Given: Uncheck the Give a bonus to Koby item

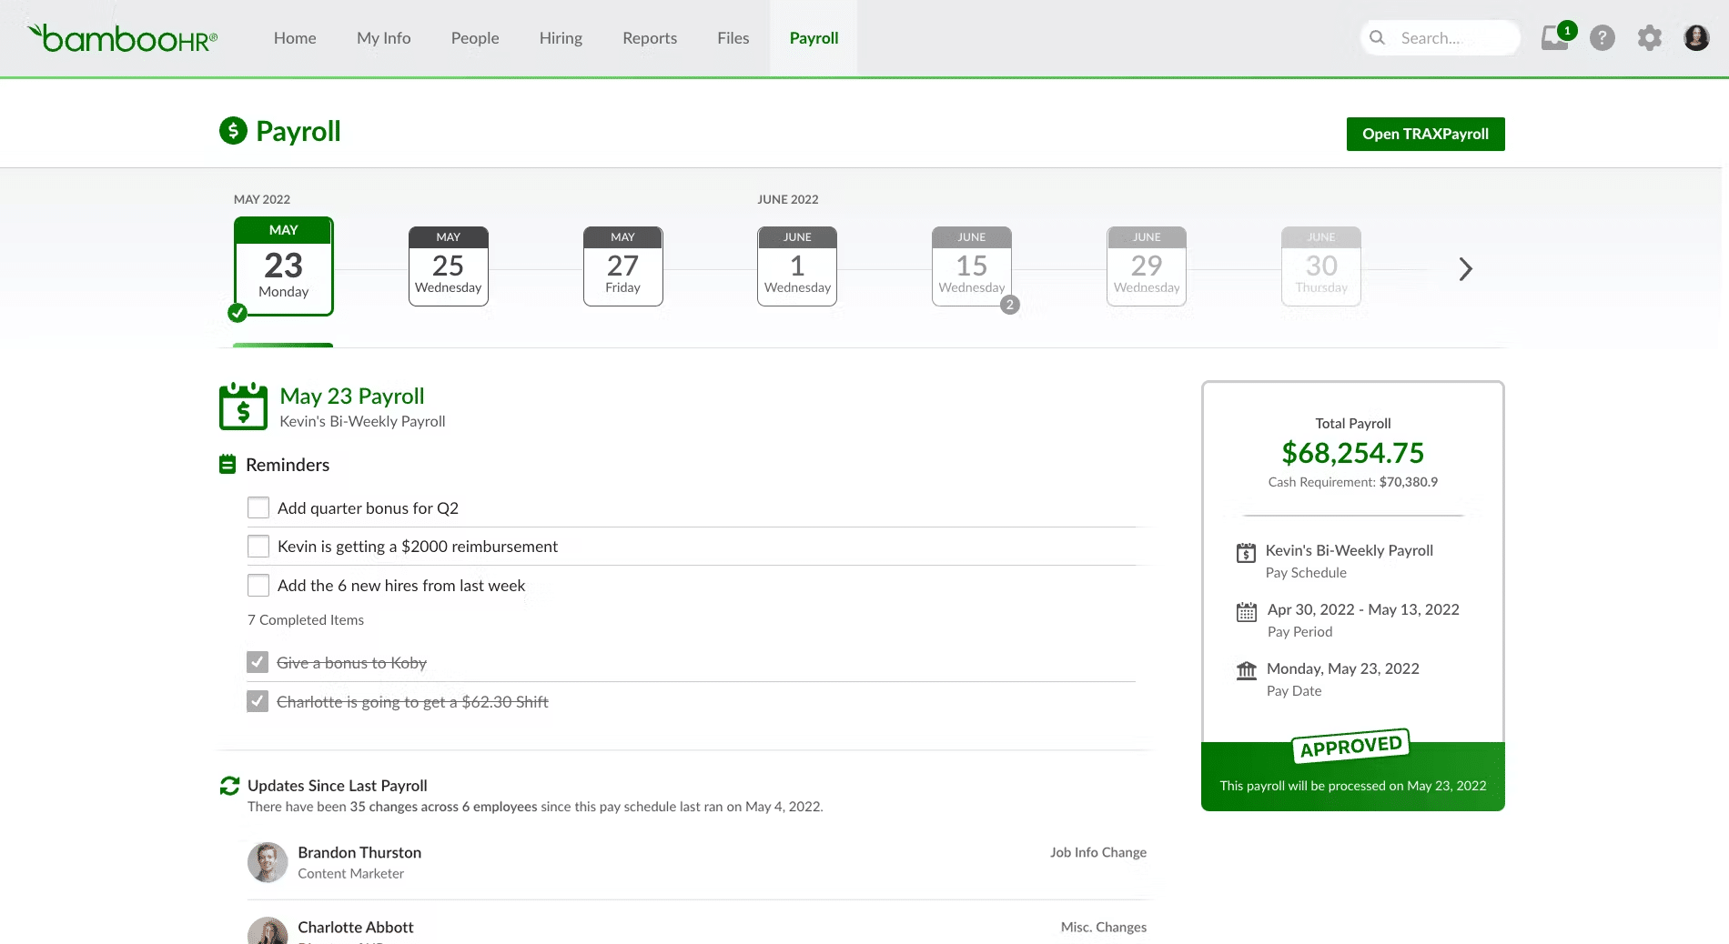Looking at the screenshot, I should pyautogui.click(x=258, y=662).
